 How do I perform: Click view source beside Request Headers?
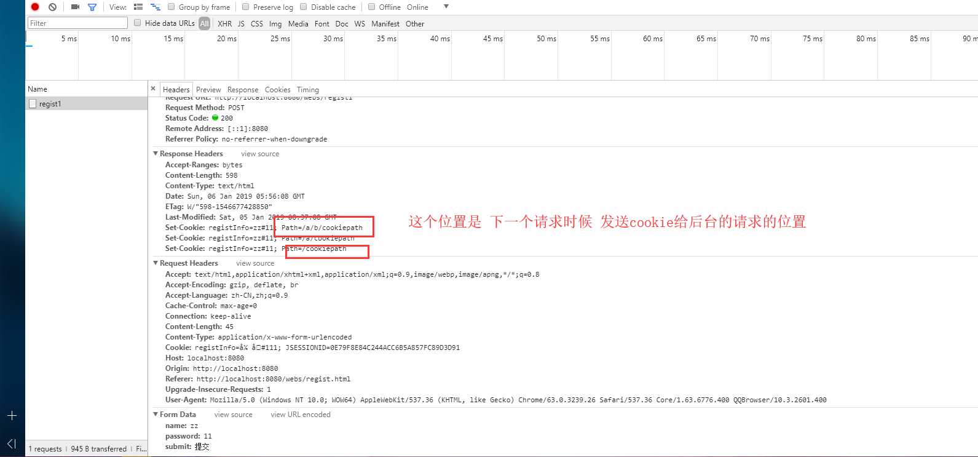[x=255, y=263]
